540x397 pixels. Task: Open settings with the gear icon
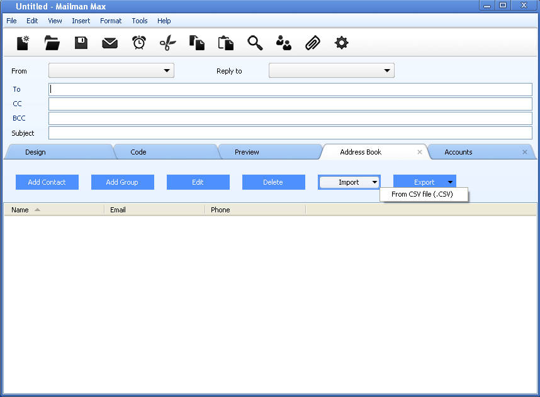pos(341,43)
